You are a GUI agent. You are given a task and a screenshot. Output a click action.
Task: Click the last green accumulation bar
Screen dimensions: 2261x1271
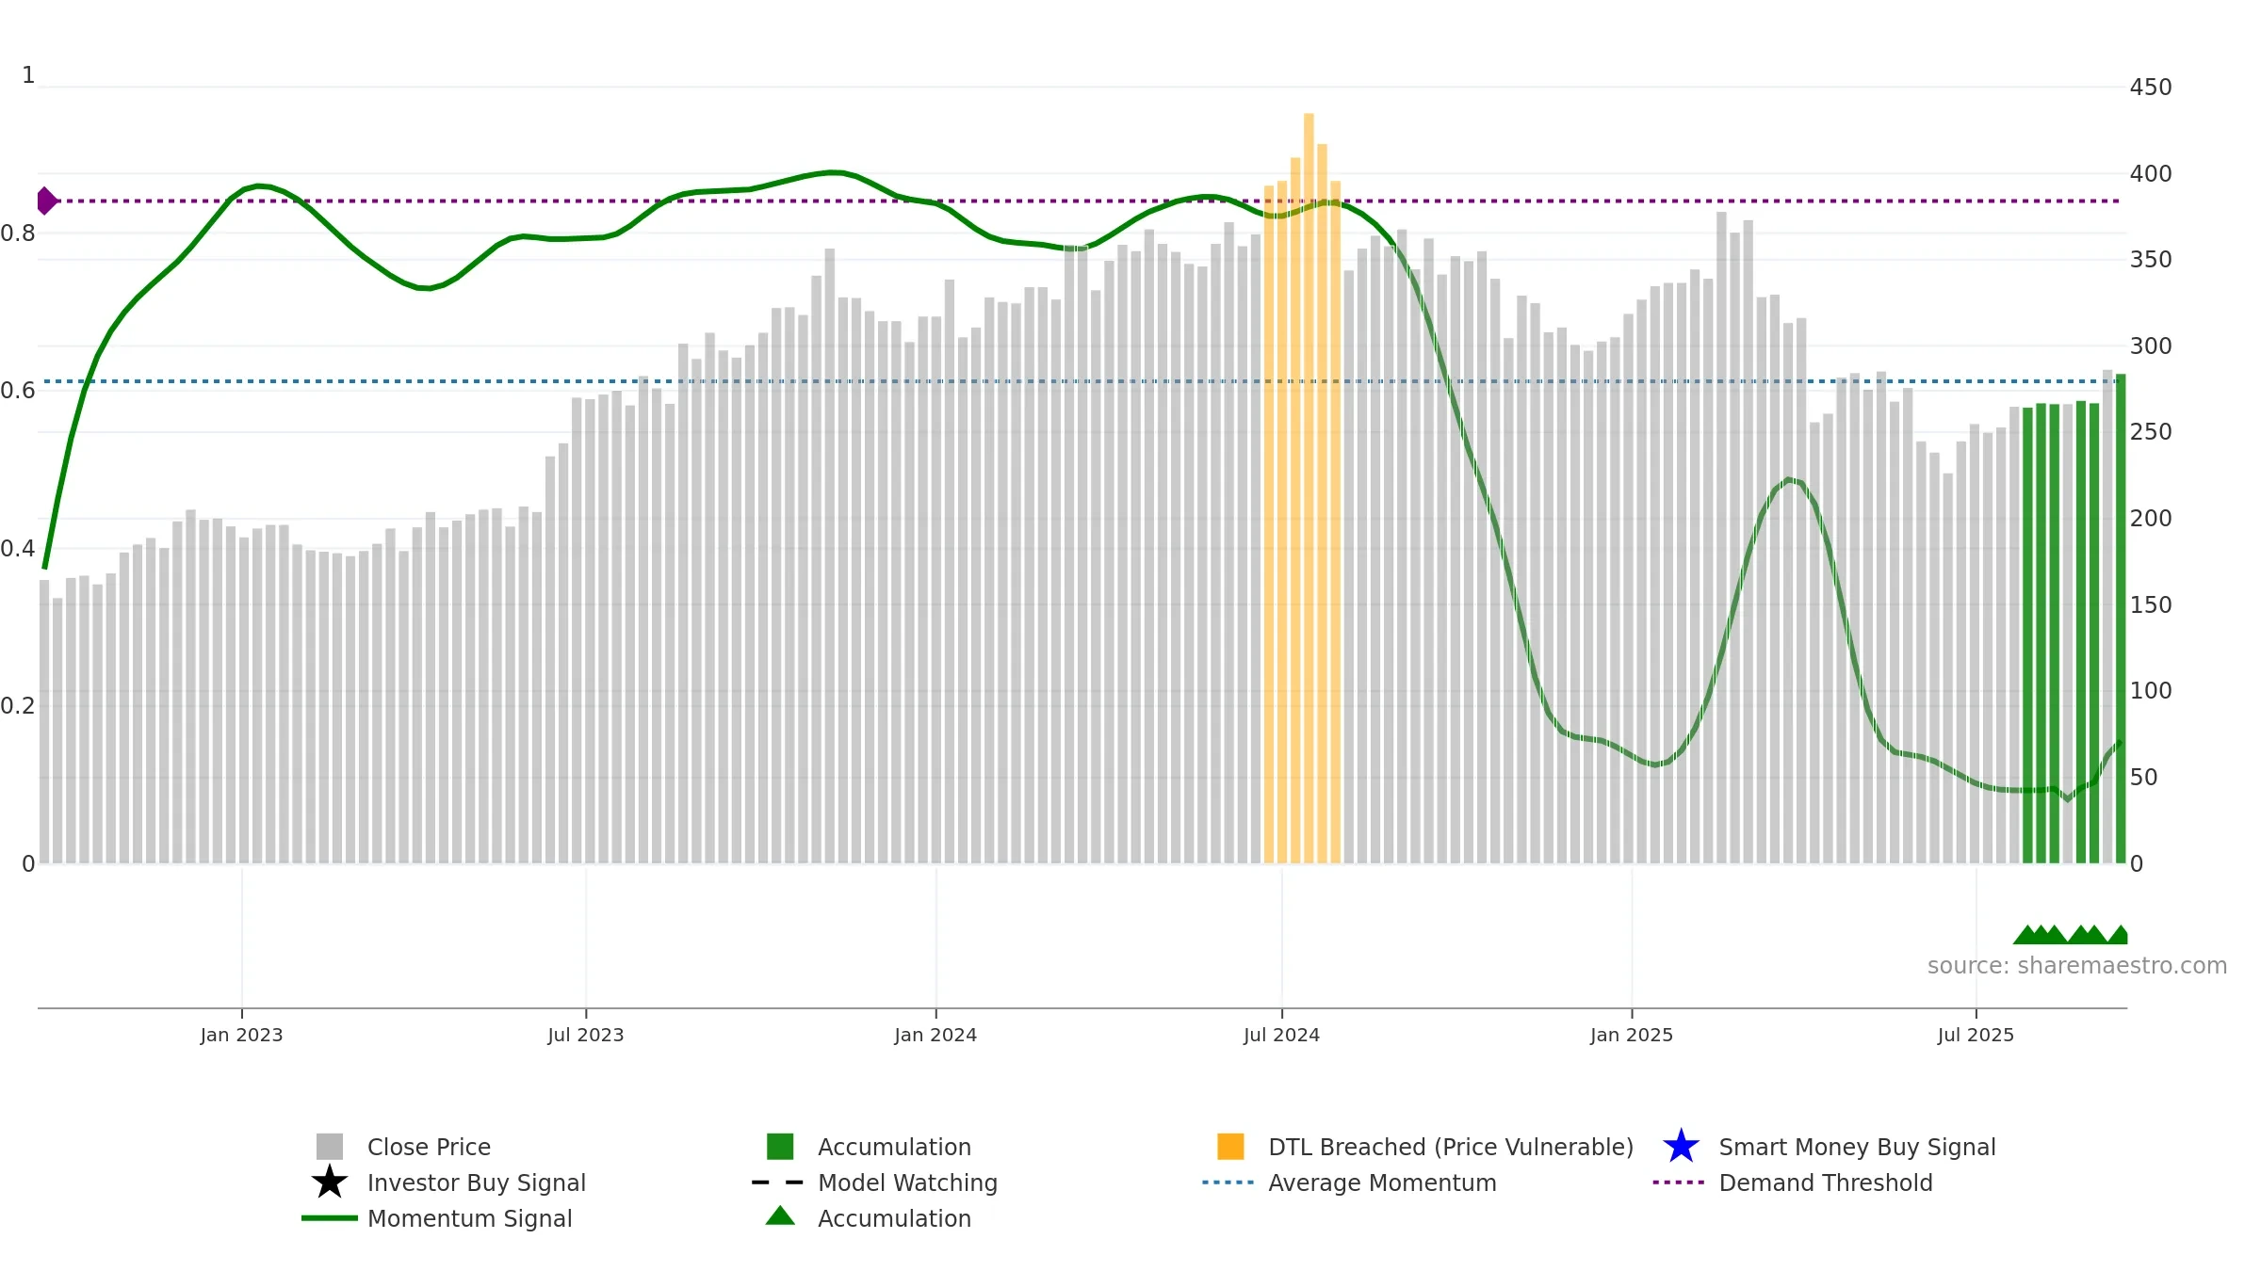[x=2120, y=619]
